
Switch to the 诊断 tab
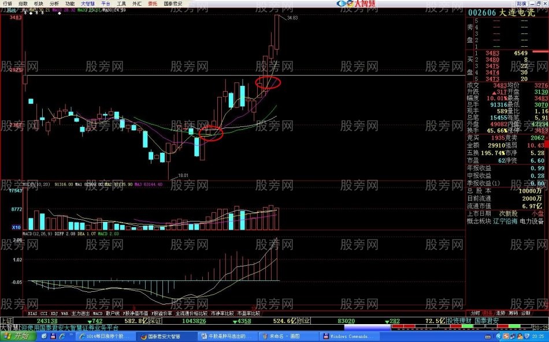(x=525, y=313)
